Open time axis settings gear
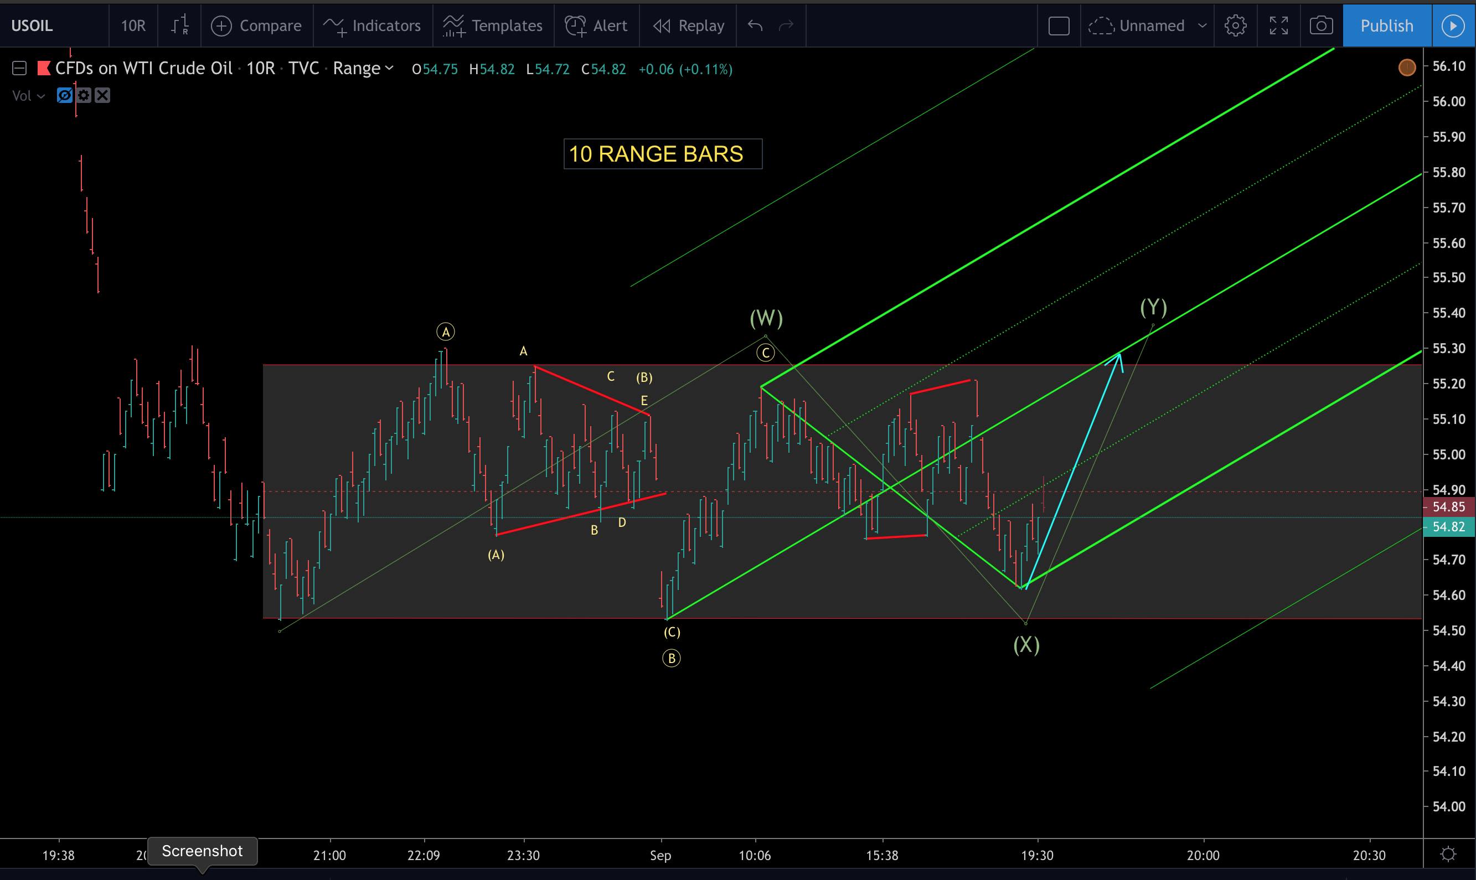 click(1449, 855)
